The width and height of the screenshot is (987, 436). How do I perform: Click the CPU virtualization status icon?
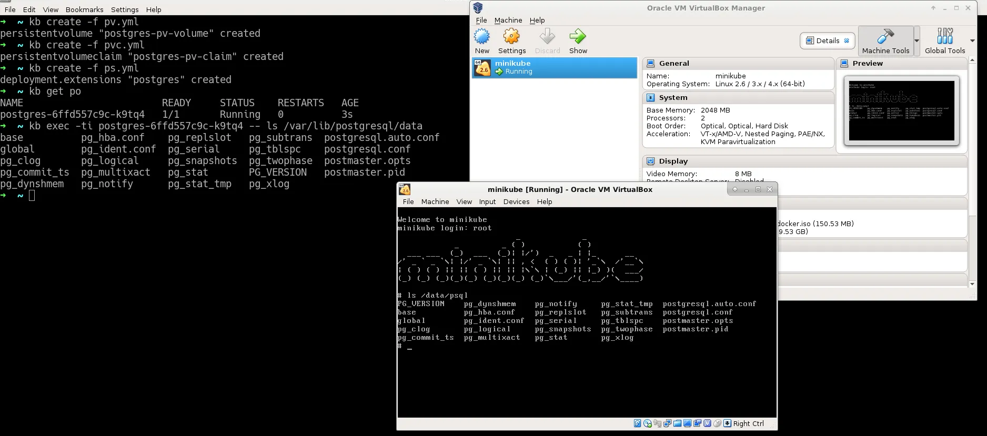pyautogui.click(x=708, y=424)
